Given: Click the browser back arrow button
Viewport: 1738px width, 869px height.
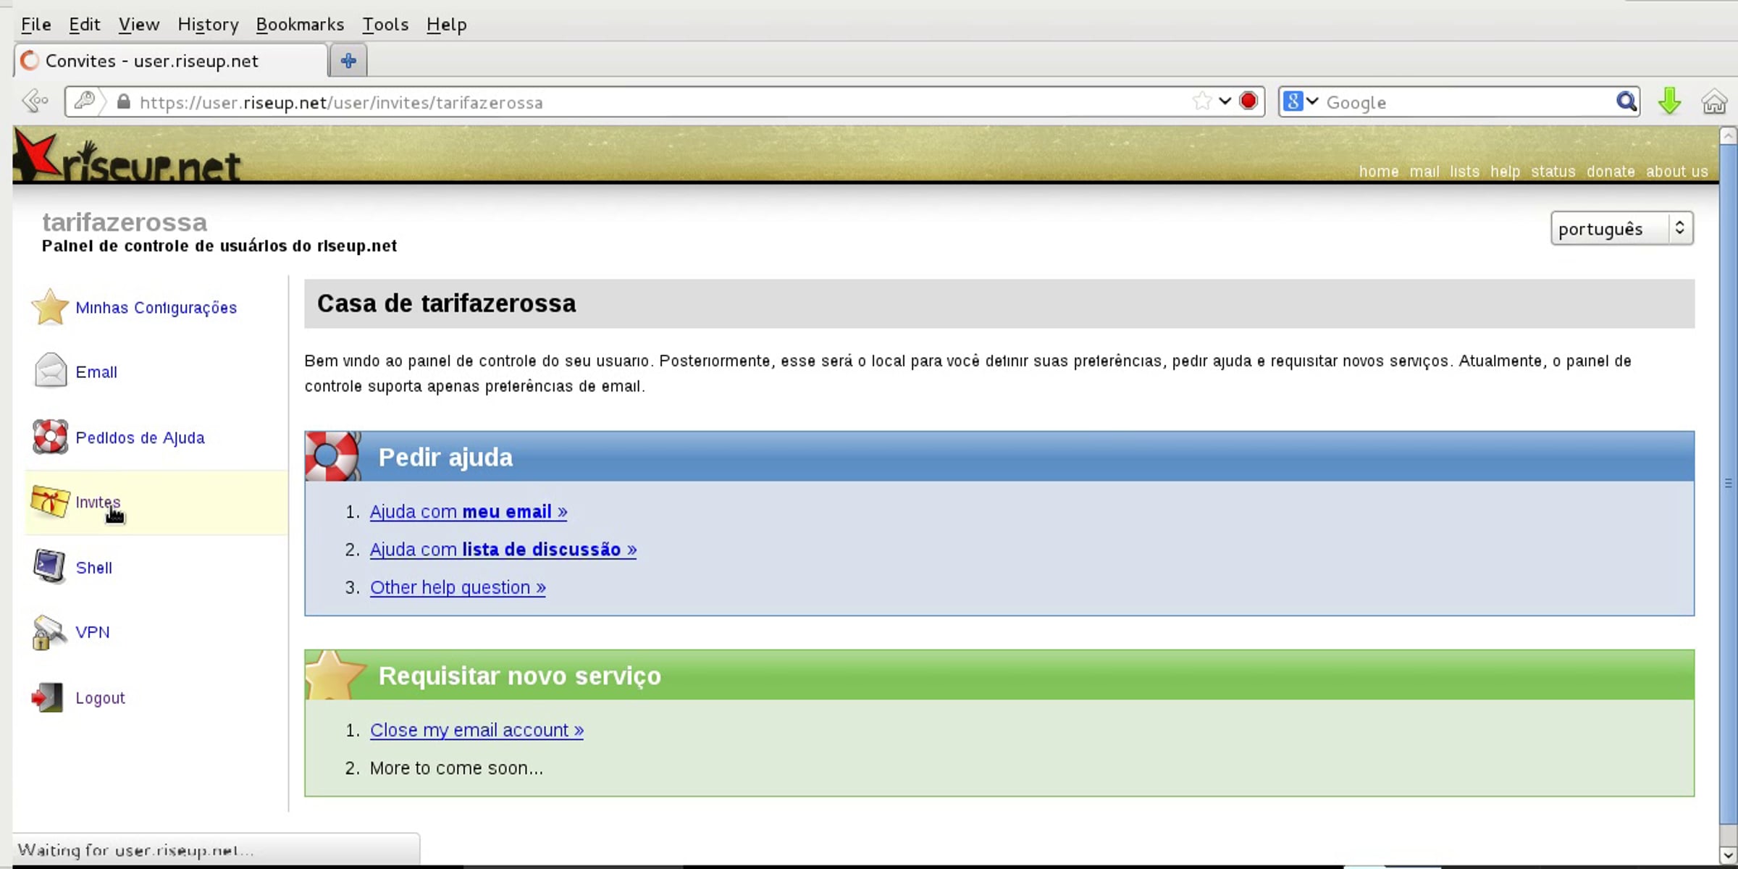Looking at the screenshot, I should click(35, 101).
